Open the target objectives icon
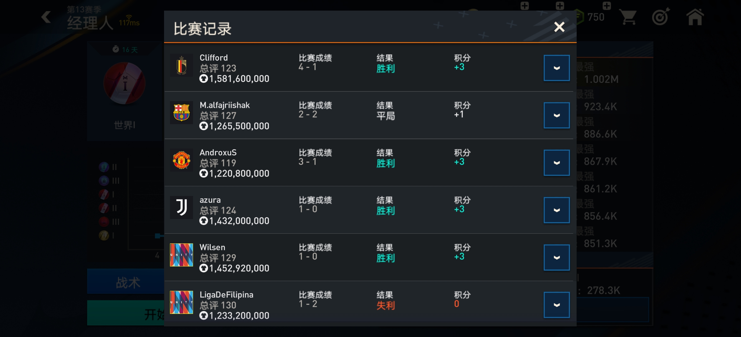Viewport: 741px width, 337px height. click(x=661, y=17)
